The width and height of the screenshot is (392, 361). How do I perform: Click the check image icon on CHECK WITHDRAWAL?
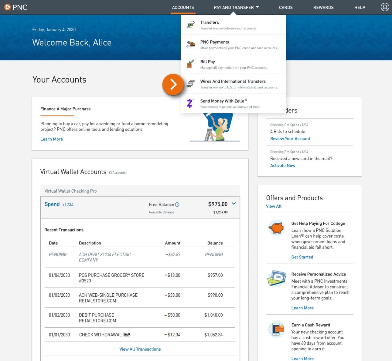click(126, 334)
